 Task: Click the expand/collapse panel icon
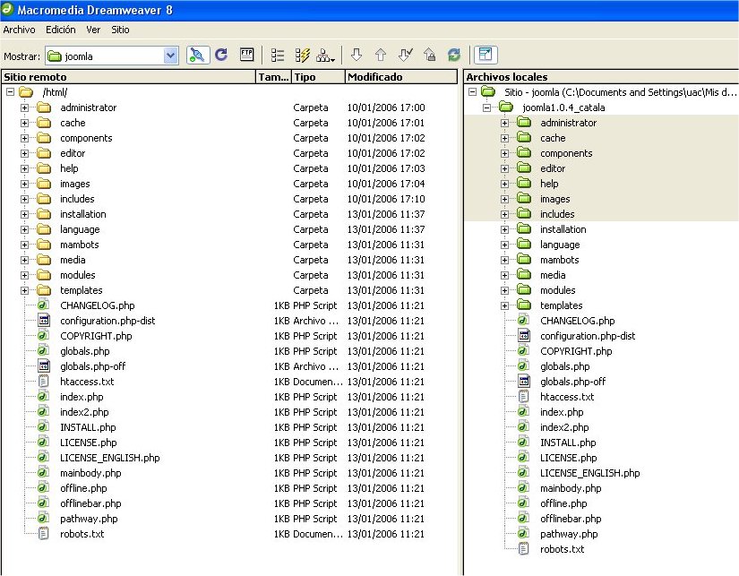[486, 55]
